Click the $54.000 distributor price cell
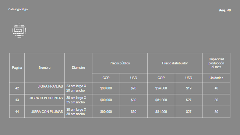Image resolution: width=240 pixels, height=135 pixels. [x=161, y=88]
